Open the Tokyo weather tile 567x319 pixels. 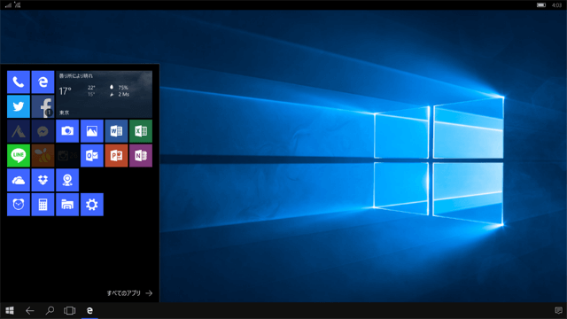[x=105, y=94]
